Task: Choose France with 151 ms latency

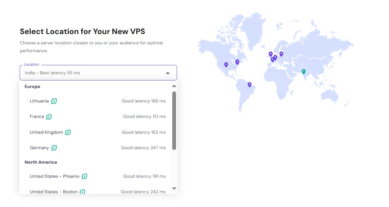Action: click(37, 117)
